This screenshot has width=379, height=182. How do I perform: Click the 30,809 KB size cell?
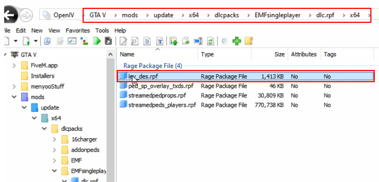(271, 96)
